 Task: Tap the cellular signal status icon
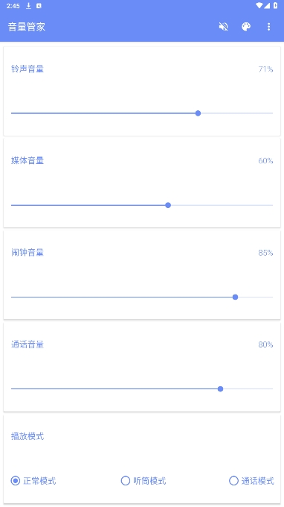pyautogui.click(x=267, y=6)
